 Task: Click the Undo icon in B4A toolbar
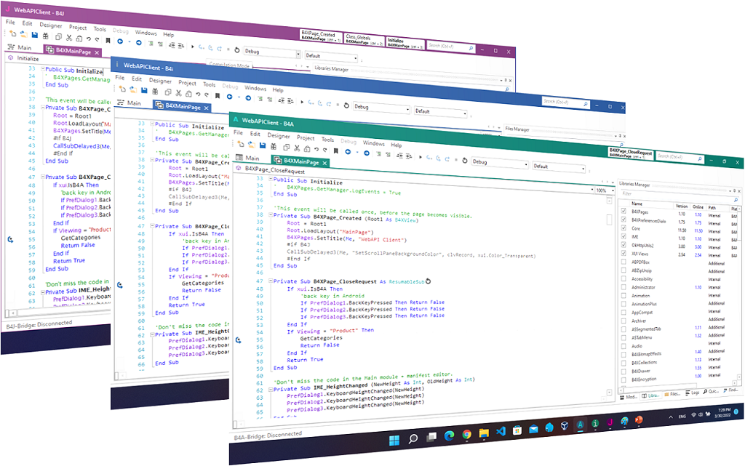(316, 150)
